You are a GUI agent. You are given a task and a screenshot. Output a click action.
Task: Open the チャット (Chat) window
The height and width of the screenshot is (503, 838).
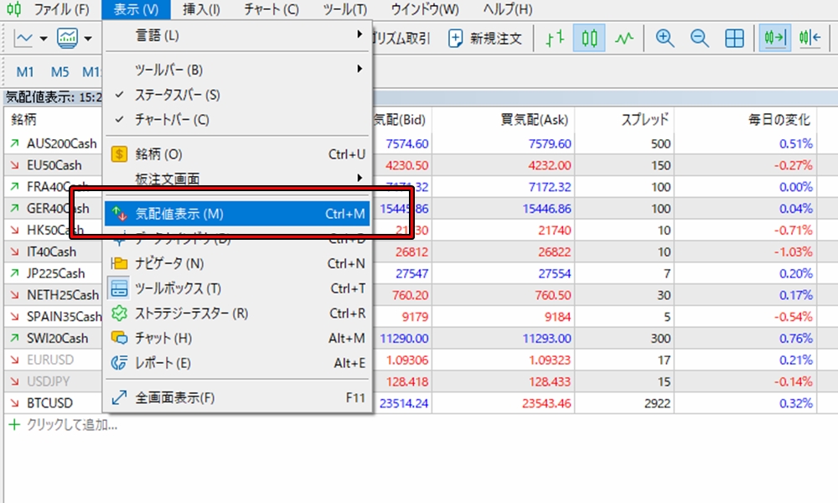tap(163, 338)
